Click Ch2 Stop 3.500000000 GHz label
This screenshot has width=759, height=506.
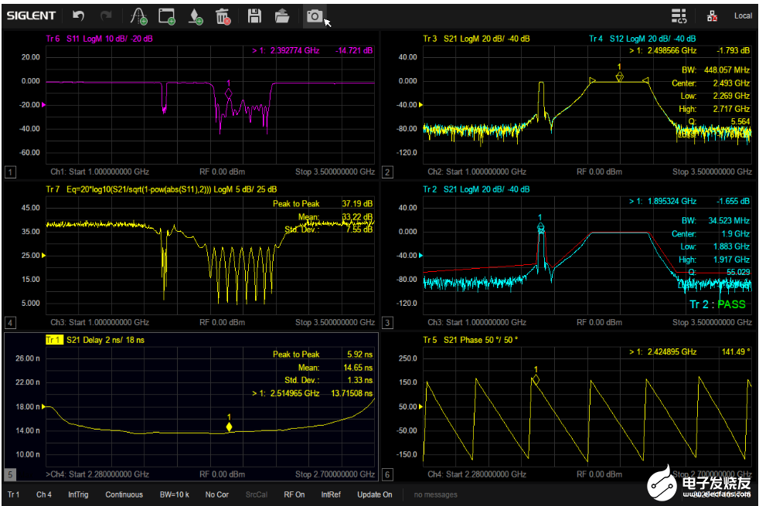712,171
